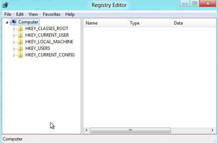Open the View menu

33,14
